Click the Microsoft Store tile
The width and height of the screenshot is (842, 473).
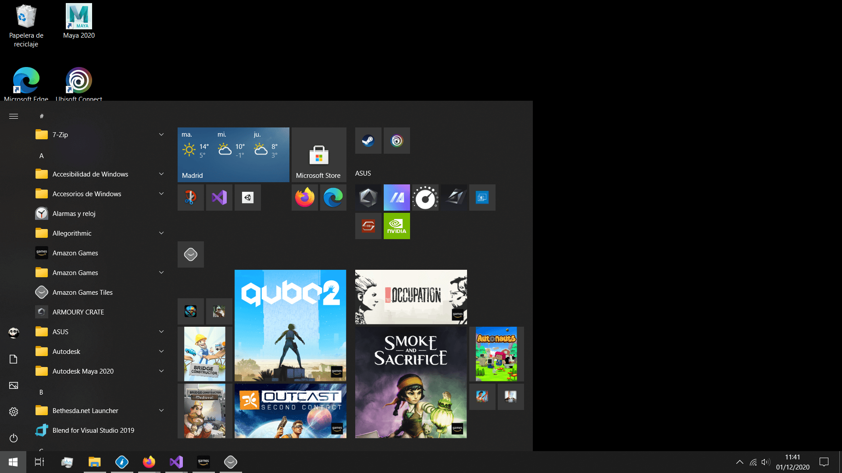tap(319, 155)
